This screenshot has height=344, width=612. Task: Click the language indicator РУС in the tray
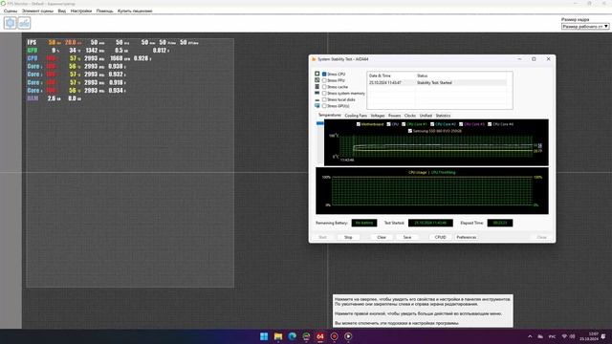(553, 336)
